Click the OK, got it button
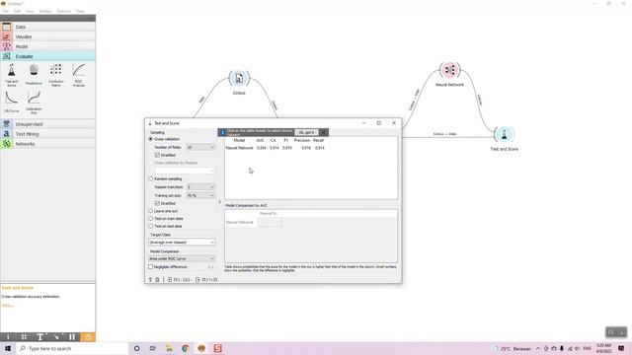 click(x=306, y=132)
